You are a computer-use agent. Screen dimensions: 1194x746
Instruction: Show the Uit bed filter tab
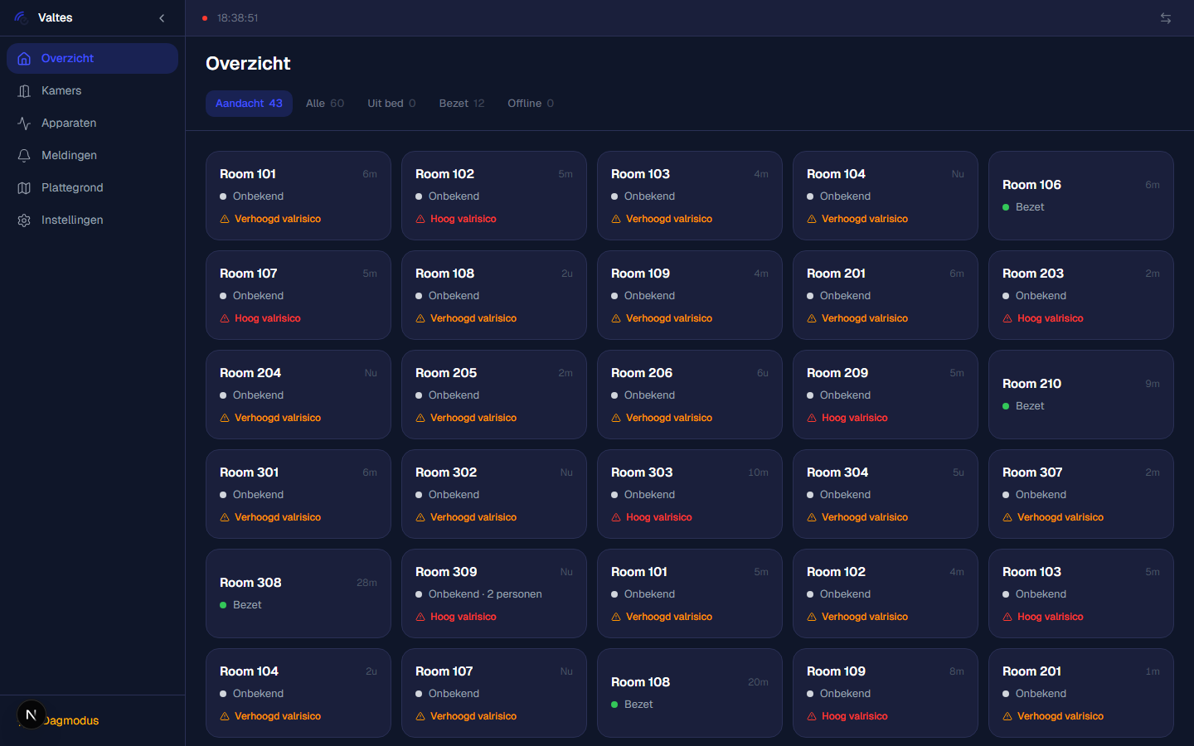[x=391, y=104]
